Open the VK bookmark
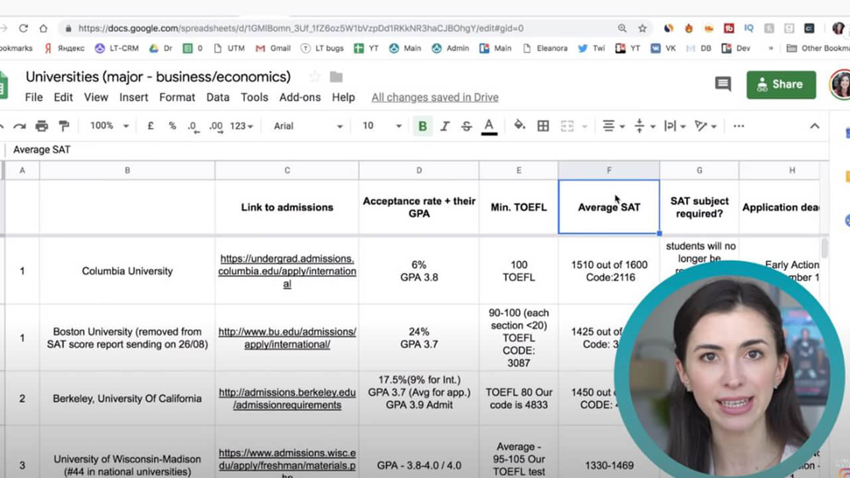 pos(663,48)
